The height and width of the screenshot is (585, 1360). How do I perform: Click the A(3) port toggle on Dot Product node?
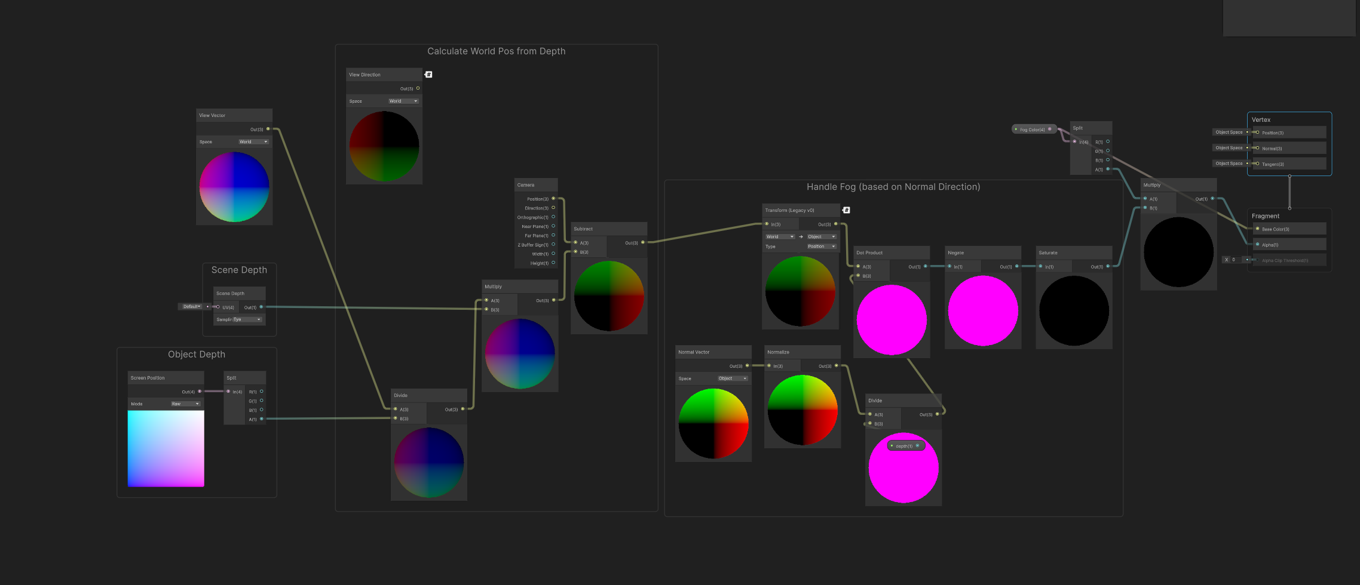(x=859, y=266)
